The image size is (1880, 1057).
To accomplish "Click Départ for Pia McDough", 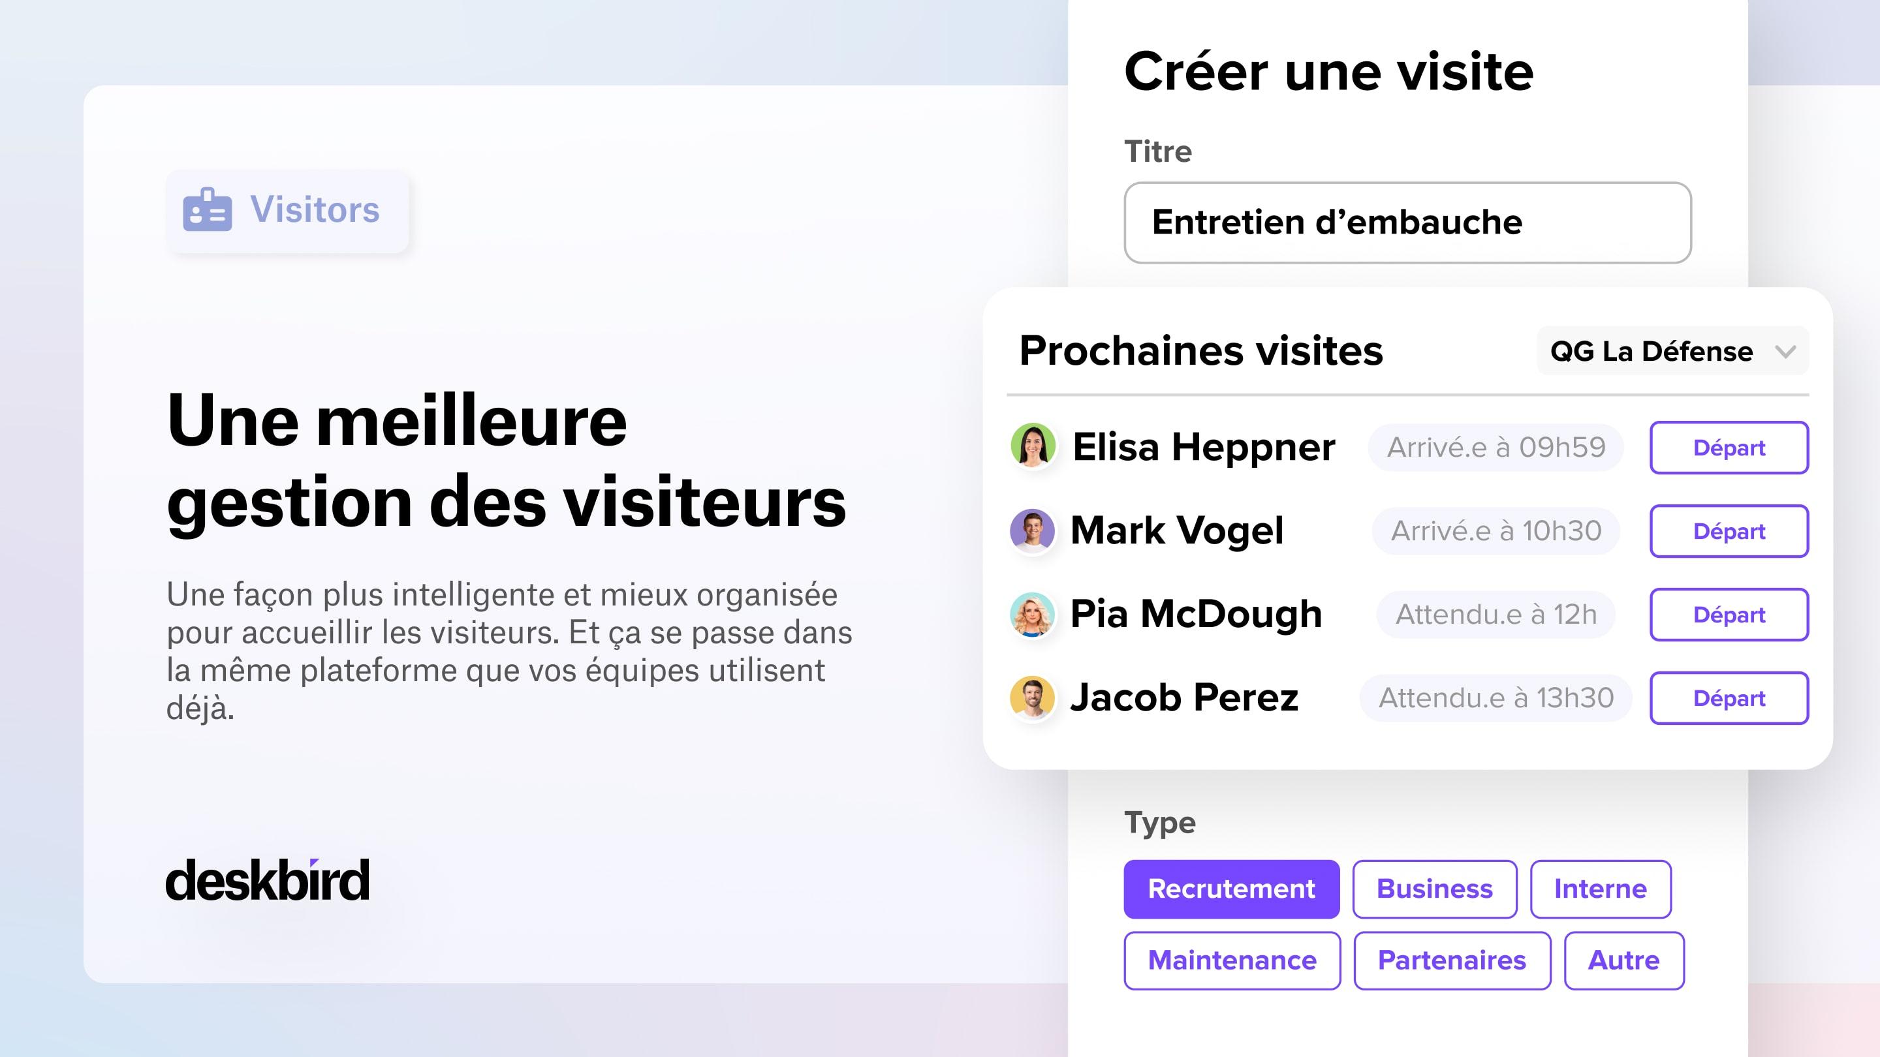I will point(1729,615).
